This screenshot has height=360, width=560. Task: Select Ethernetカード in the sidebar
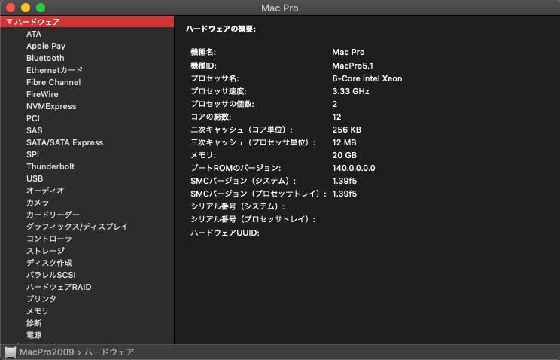54,70
